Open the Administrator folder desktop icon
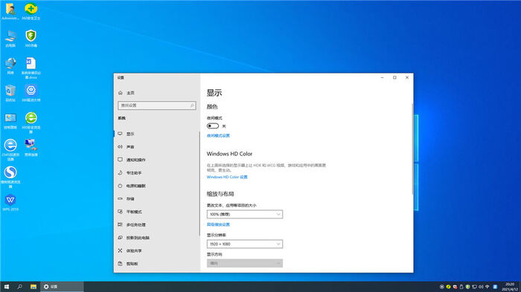 click(x=10, y=11)
